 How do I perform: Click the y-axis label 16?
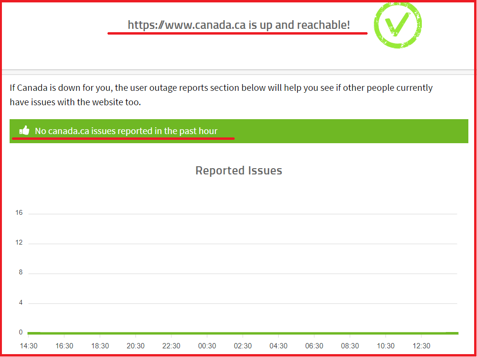19,213
